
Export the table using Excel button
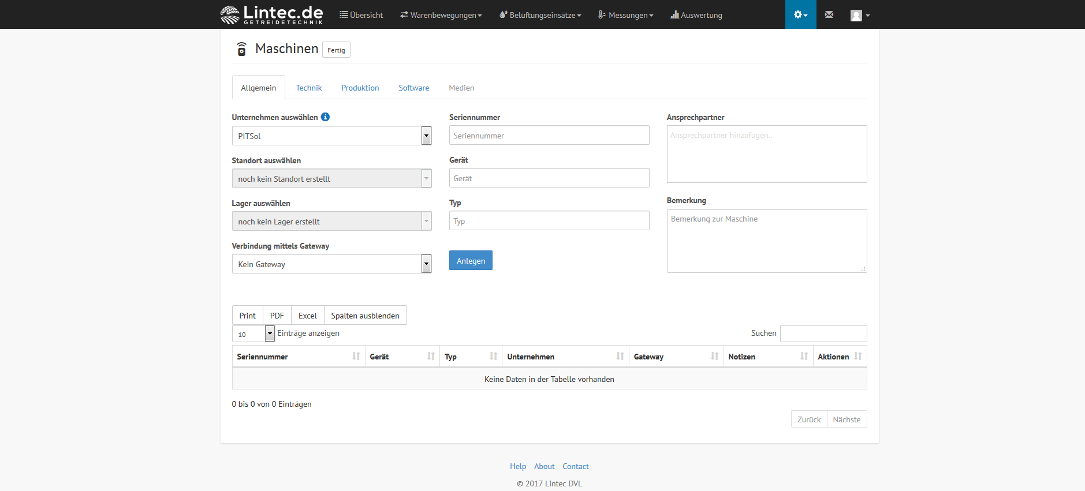click(x=307, y=316)
